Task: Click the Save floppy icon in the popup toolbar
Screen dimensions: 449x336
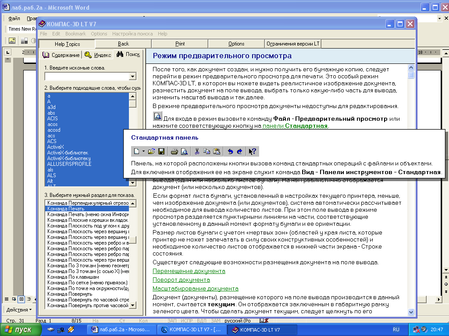Action: (161, 151)
